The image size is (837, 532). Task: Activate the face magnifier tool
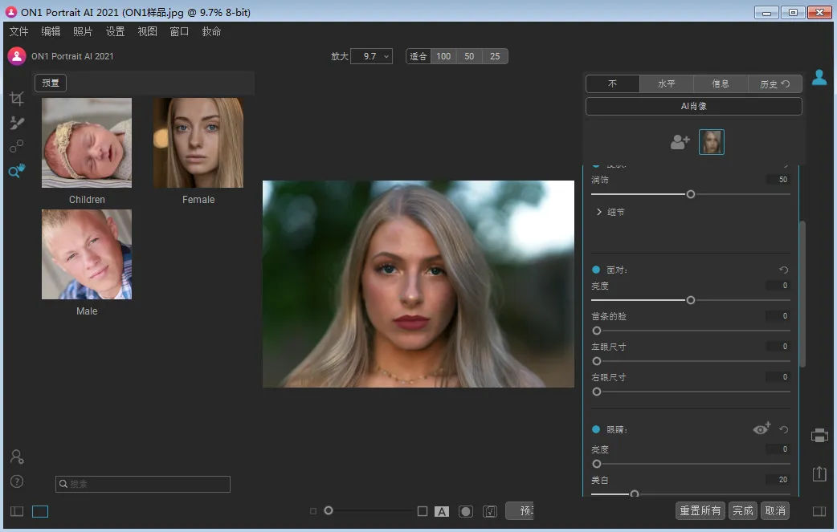pyautogui.click(x=16, y=171)
